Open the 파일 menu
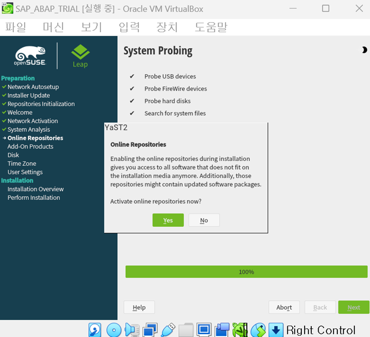Screen dimensions: 370x337 point(15,27)
